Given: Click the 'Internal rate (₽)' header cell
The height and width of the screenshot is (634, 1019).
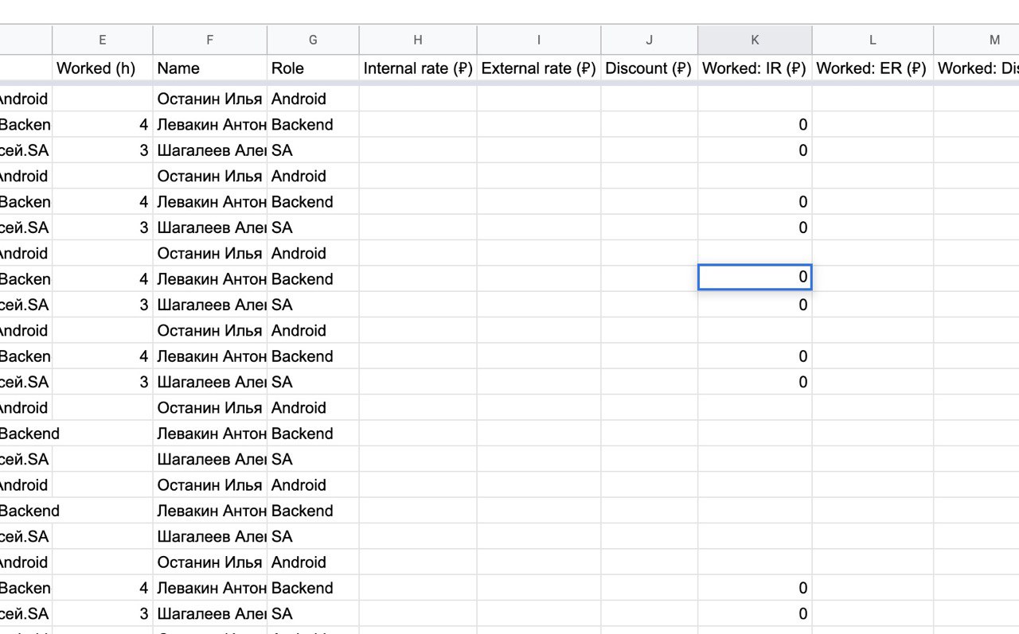Looking at the screenshot, I should (x=418, y=68).
